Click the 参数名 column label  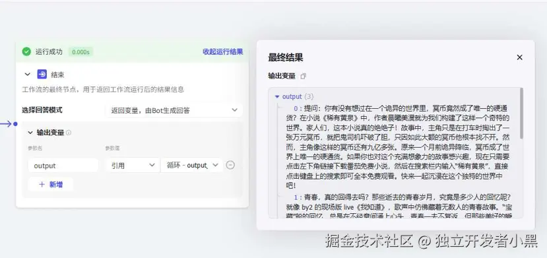pos(35,148)
